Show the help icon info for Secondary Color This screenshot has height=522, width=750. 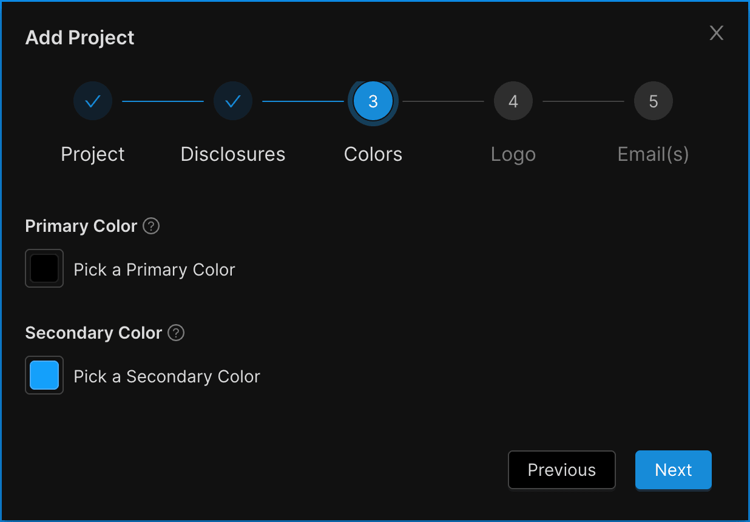[x=176, y=333]
